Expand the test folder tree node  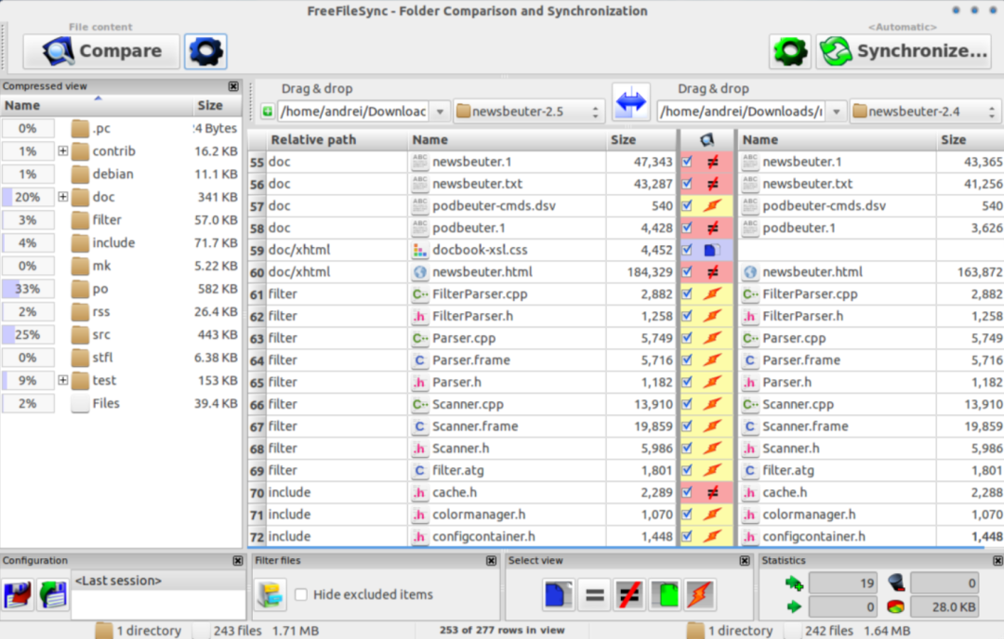(x=63, y=380)
